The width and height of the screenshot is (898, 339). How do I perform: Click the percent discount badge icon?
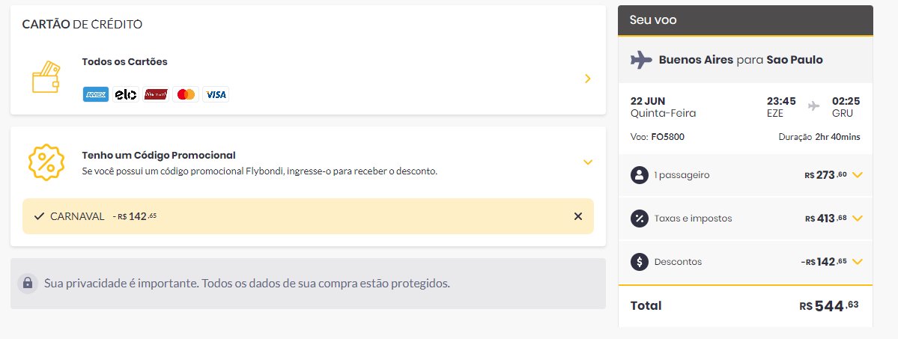point(46,162)
